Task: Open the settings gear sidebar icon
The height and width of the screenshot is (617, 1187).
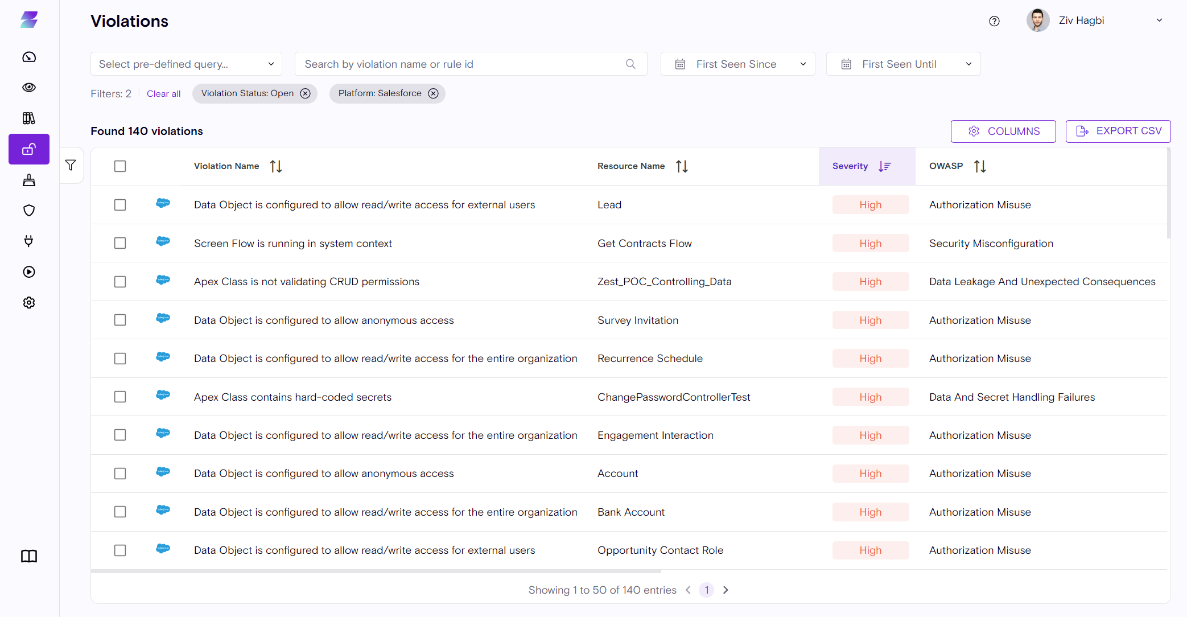Action: (x=29, y=303)
